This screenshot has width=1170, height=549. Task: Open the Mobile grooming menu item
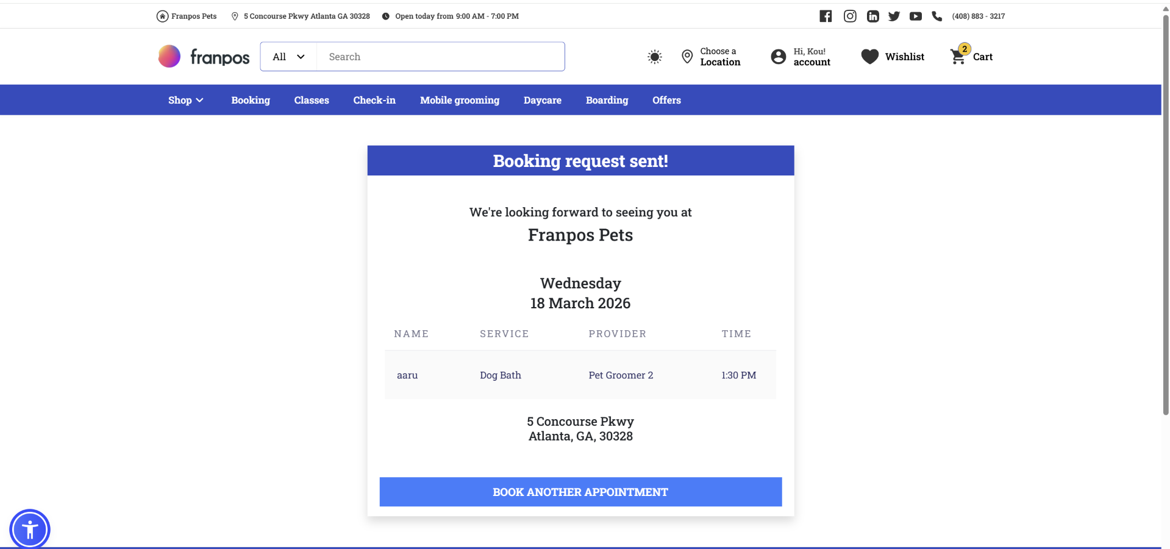[x=459, y=100]
